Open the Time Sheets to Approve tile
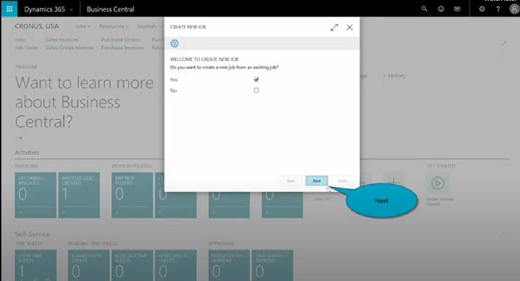Screen dimensions: 520x281 pyautogui.click(x=272, y=265)
